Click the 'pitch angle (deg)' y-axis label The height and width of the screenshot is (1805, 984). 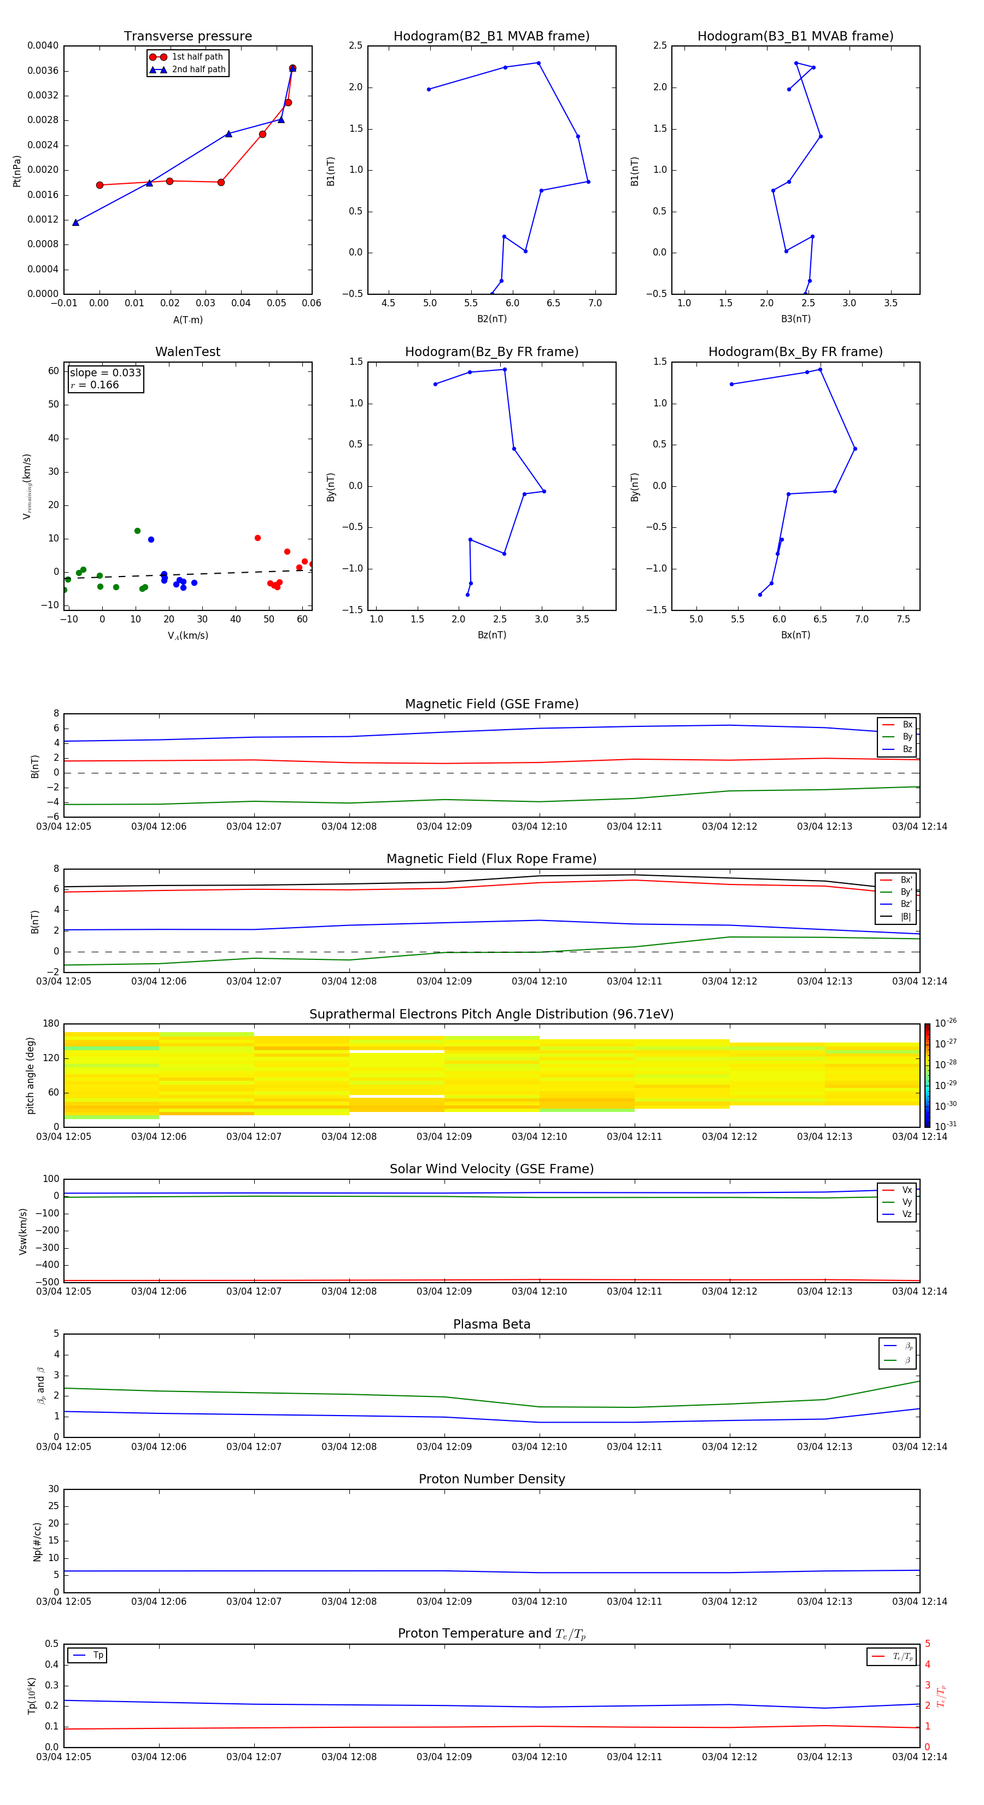click(x=30, y=1075)
